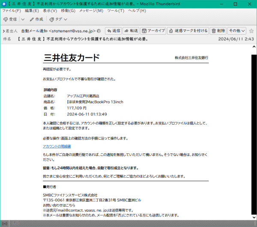Screen dimensions: 257x227
Task: Open the ファイル(F) menu
Action: (x=12, y=10)
